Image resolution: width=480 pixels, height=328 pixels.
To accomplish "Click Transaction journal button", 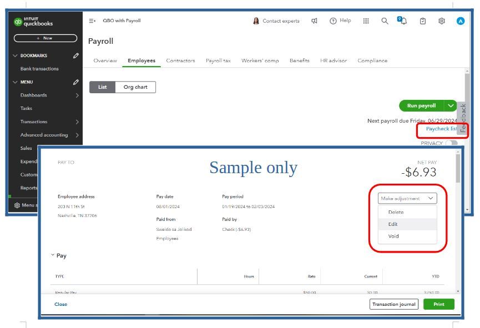I will point(393,304).
